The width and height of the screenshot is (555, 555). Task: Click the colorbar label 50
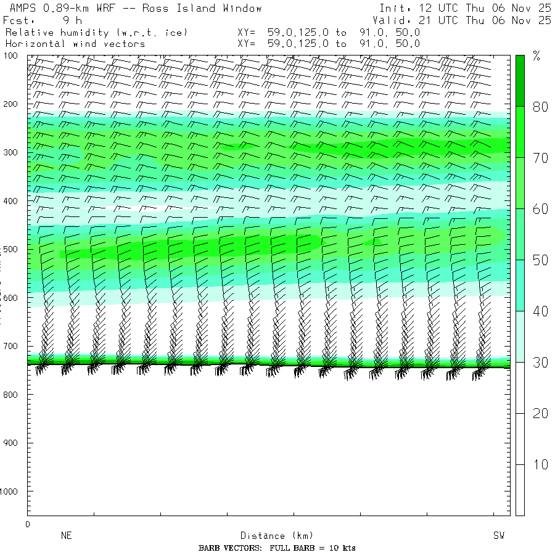tap(540, 260)
